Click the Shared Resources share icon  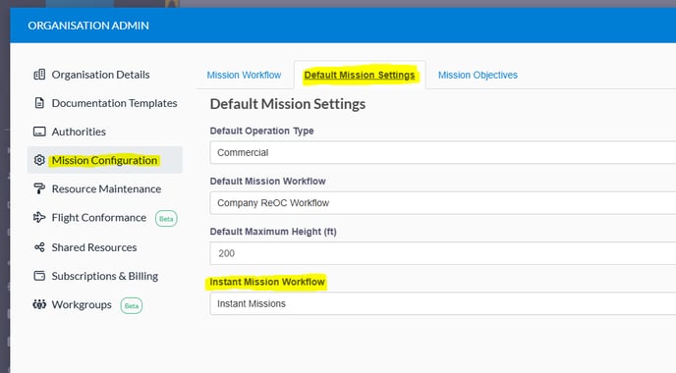coord(39,247)
